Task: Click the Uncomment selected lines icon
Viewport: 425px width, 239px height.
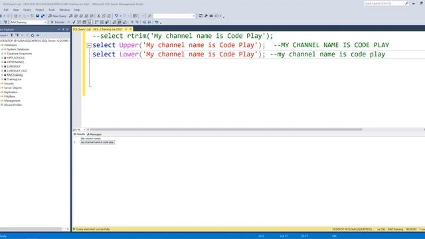Action: click(x=137, y=22)
